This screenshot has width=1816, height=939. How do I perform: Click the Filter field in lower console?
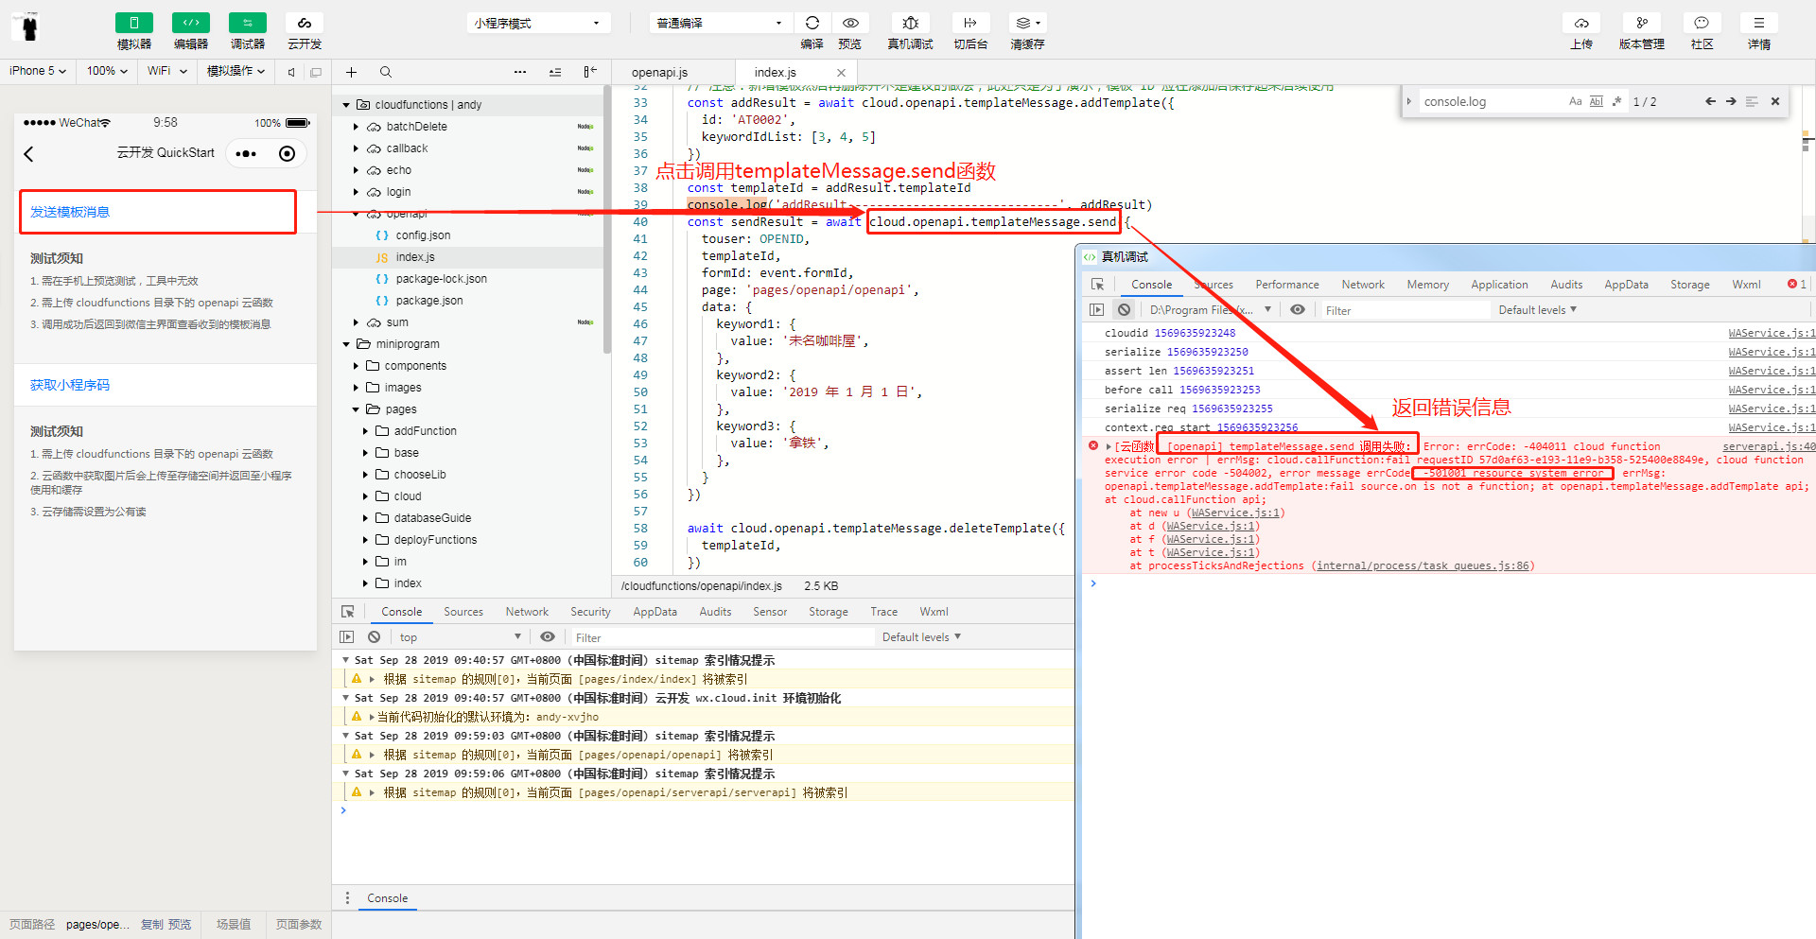[x=719, y=637]
